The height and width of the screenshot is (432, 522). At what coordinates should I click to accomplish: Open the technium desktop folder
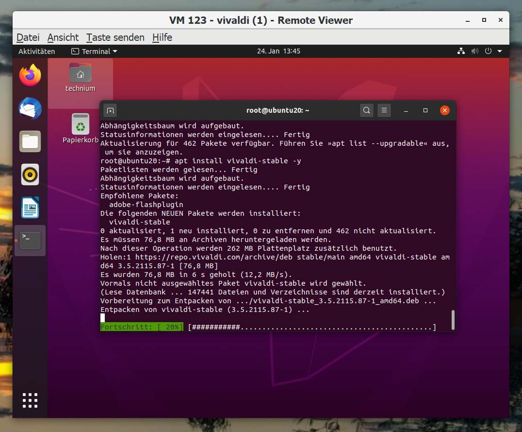[x=80, y=74]
